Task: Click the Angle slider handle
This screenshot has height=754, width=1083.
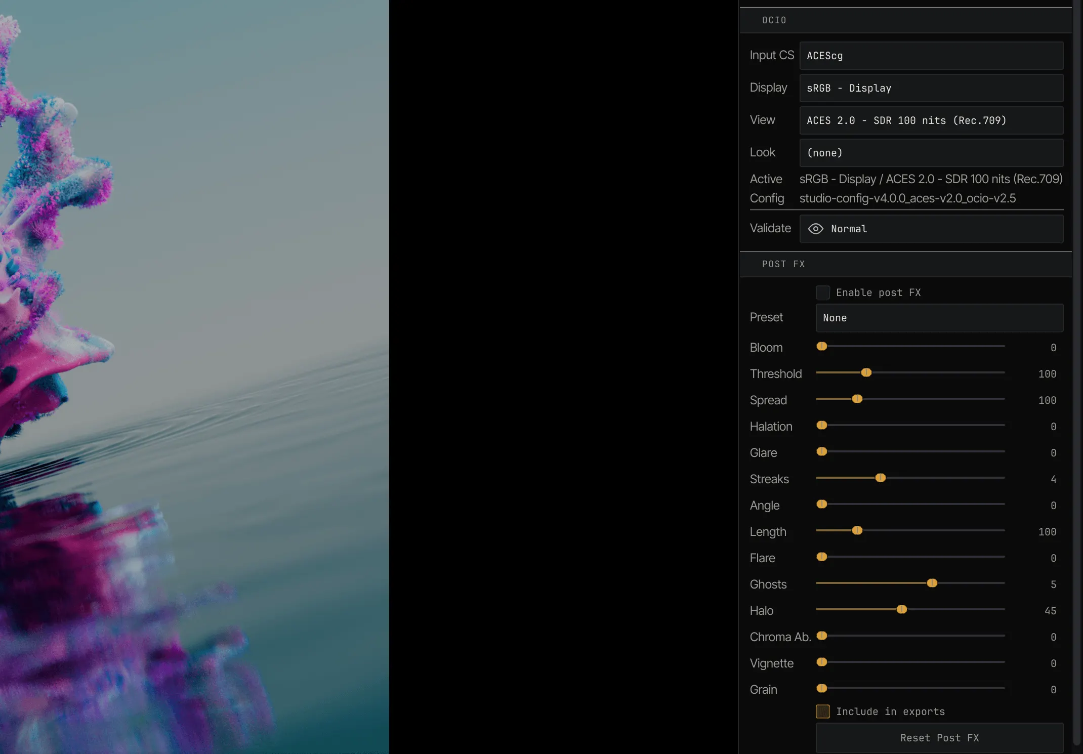Action: coord(822,504)
